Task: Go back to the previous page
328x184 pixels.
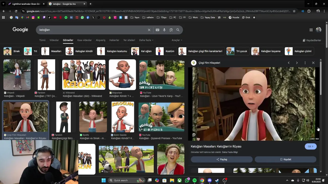Action: point(4,11)
